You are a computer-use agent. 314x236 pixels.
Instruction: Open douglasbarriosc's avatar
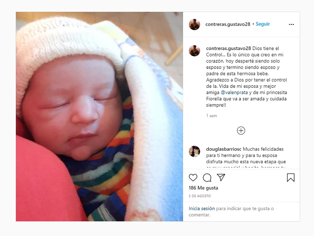[194, 151]
